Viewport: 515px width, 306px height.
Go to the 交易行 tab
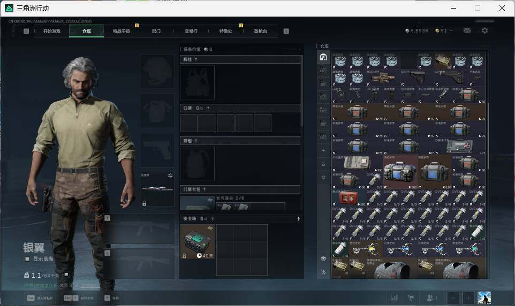pyautogui.click(x=191, y=31)
